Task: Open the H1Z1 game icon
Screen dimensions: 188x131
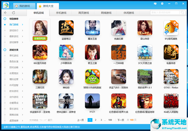Action: pyautogui.click(x=92, y=101)
